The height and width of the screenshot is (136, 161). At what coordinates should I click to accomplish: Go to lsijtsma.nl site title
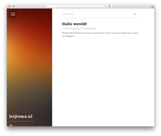click(x=21, y=116)
